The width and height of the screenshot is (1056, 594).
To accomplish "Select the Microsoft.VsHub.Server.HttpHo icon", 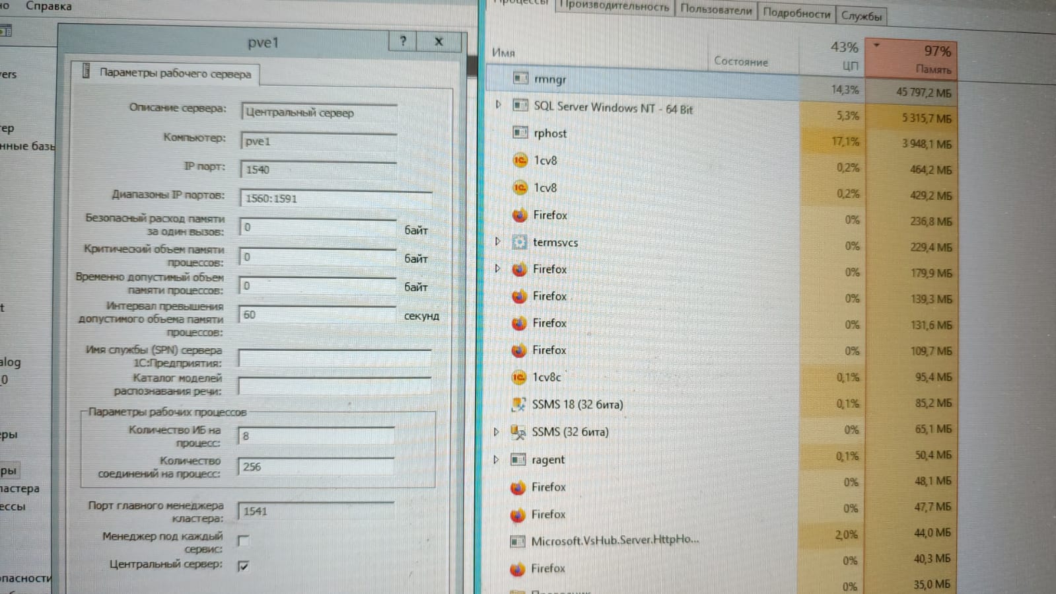I will (518, 541).
